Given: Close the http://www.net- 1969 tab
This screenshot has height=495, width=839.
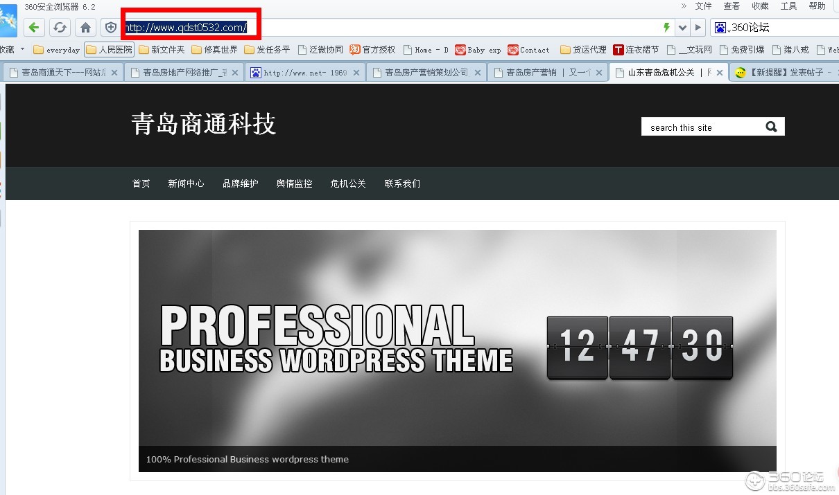Looking at the screenshot, I should (356, 72).
